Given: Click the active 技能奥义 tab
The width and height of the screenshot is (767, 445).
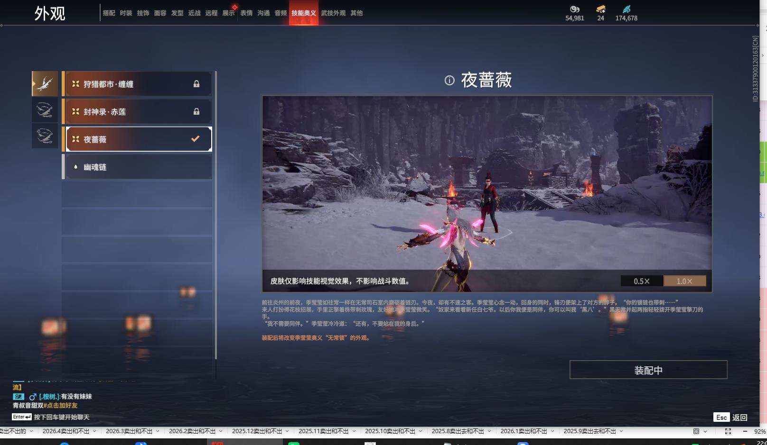Looking at the screenshot, I should 304,13.
